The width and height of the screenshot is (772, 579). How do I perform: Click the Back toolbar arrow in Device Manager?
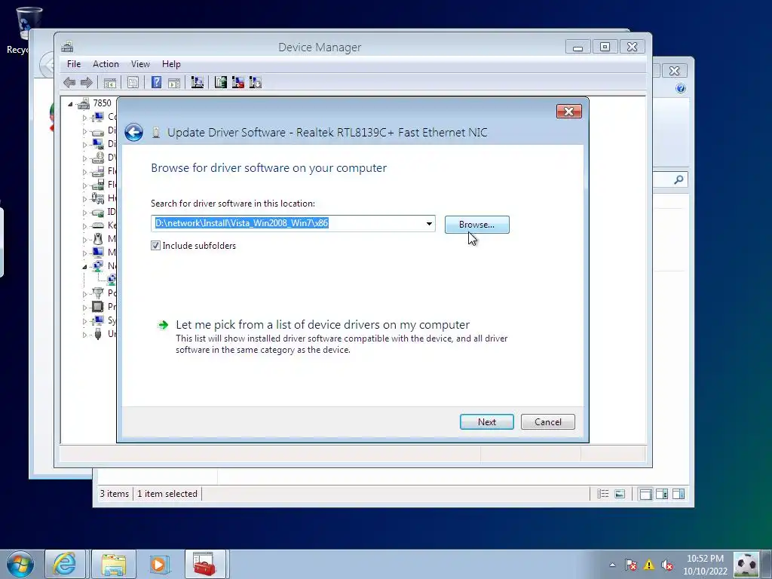[69, 82]
